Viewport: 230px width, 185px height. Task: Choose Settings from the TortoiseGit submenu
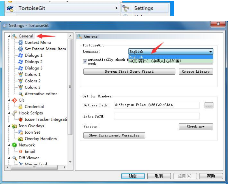point(145,8)
